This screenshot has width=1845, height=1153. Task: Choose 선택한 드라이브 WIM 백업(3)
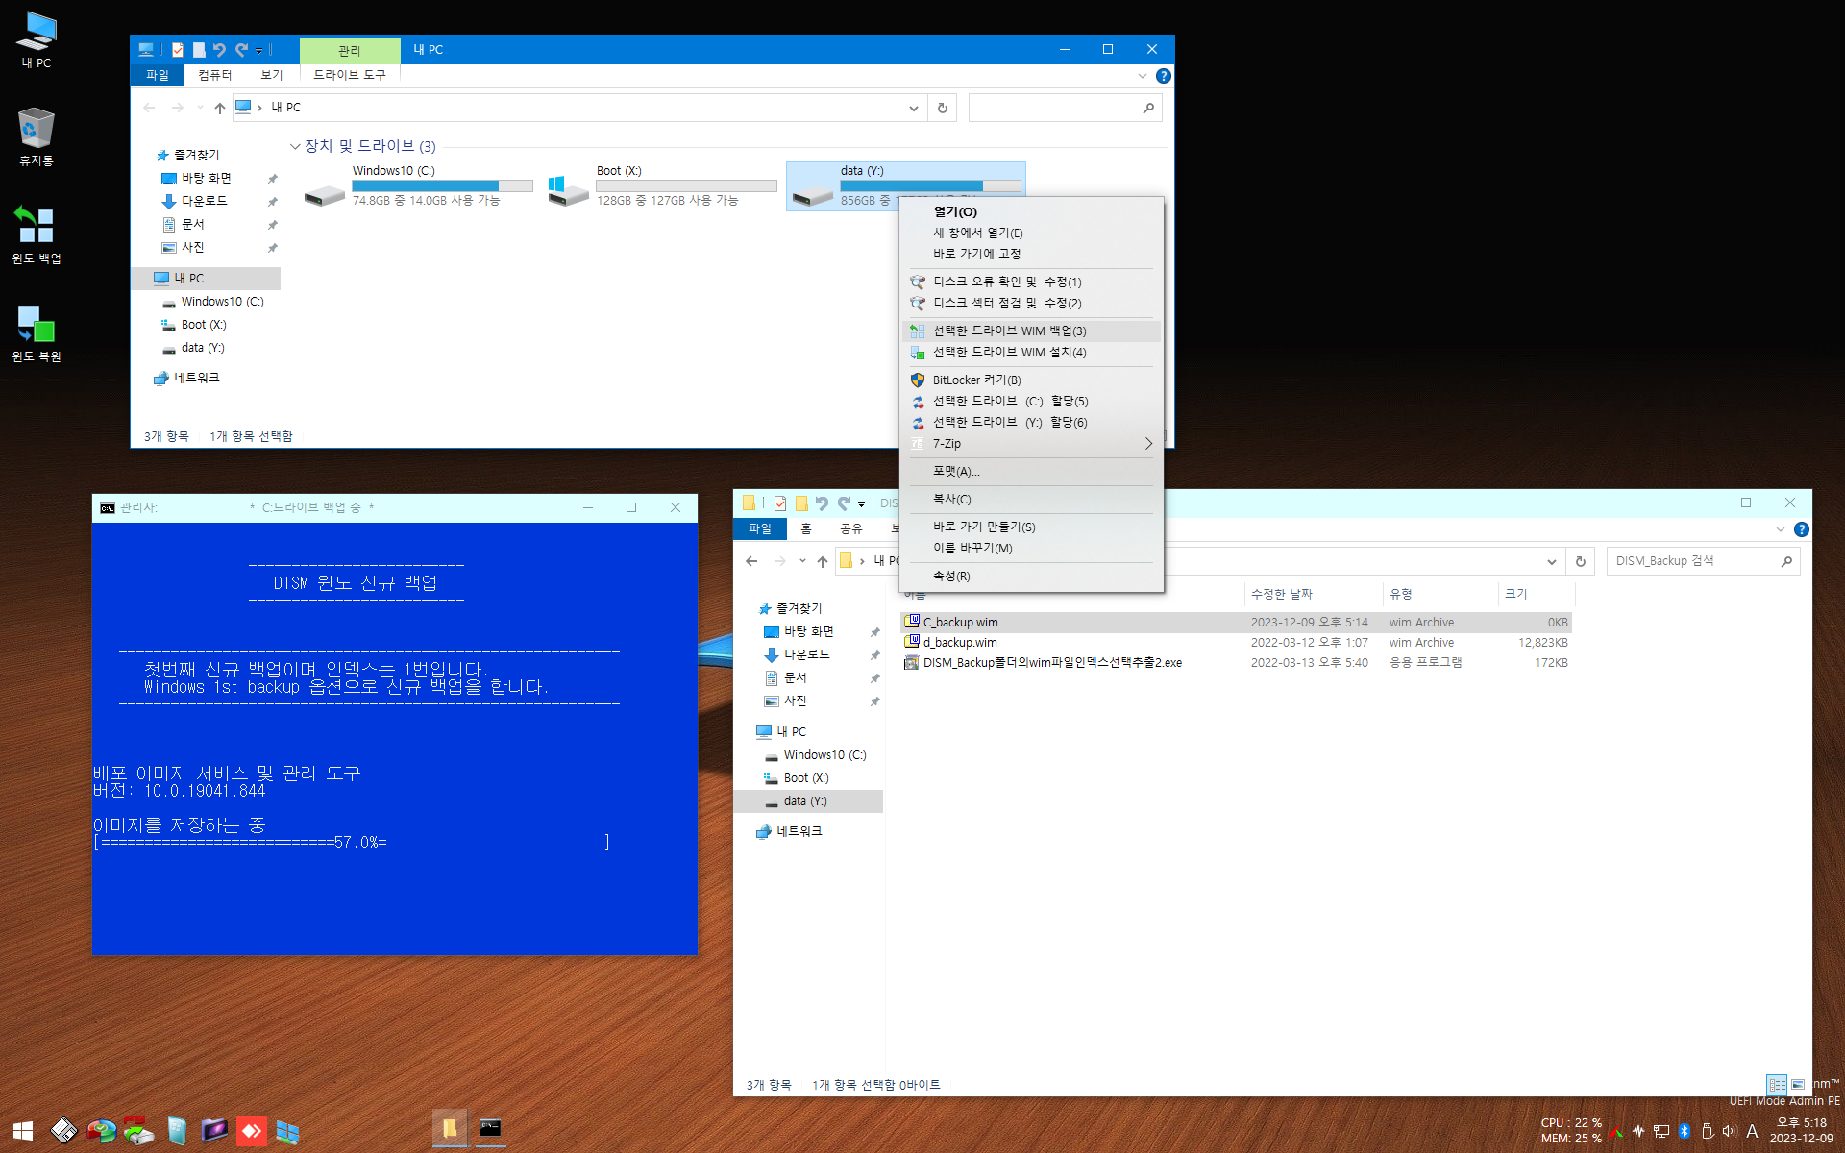1032,331
